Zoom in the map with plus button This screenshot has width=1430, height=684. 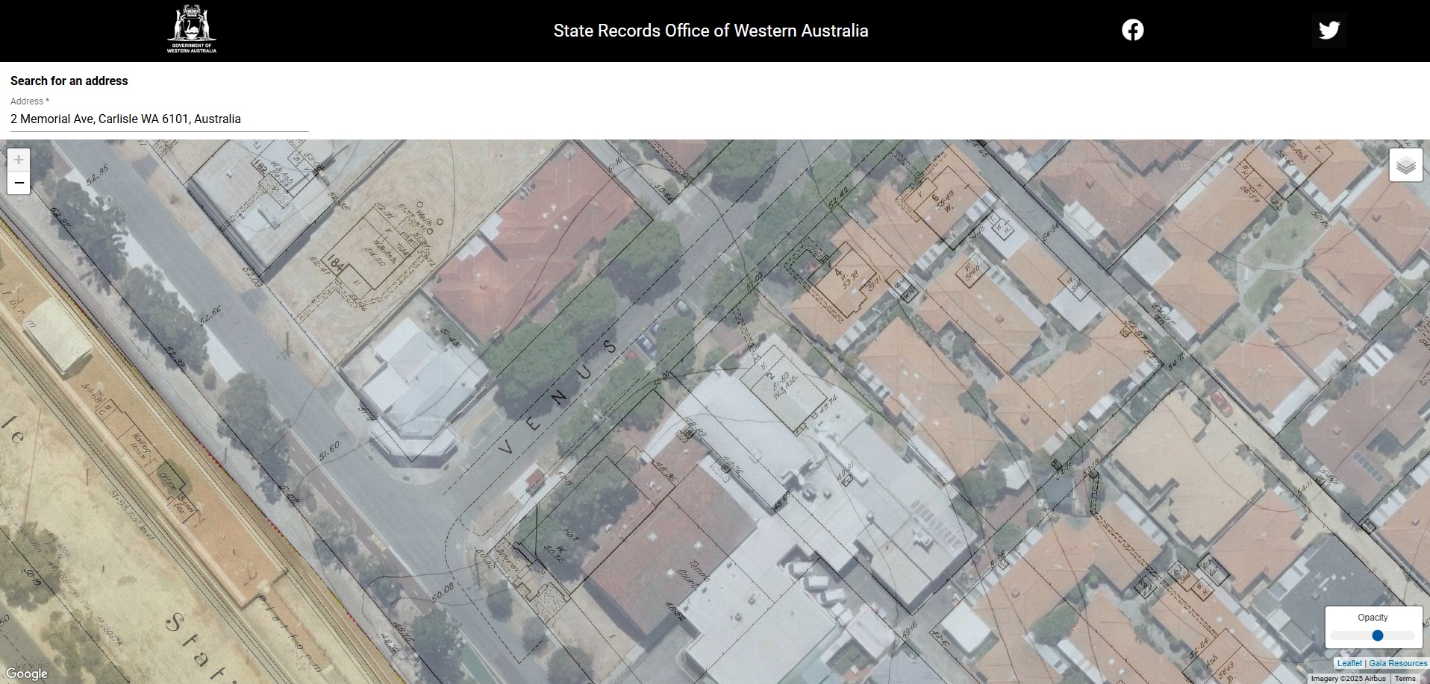click(19, 160)
